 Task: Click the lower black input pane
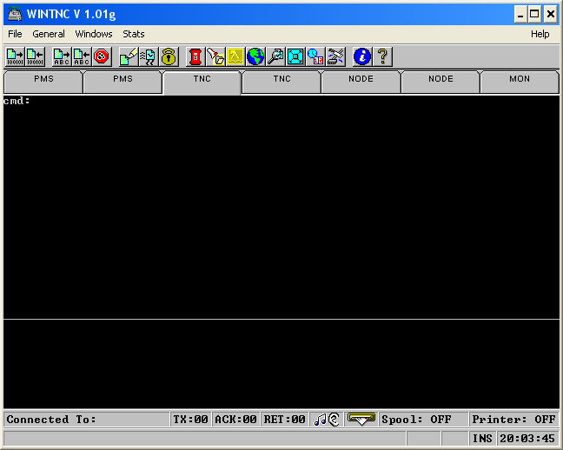point(281,364)
